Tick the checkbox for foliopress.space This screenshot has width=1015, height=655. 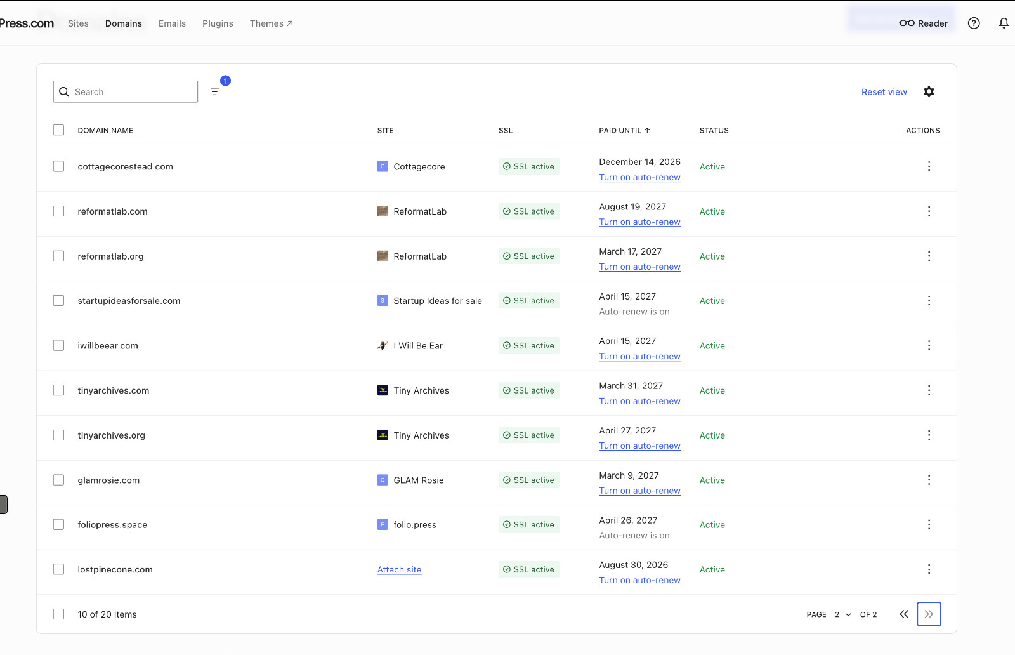pos(59,524)
